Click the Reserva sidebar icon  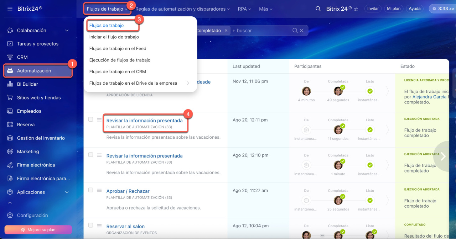click(10, 124)
